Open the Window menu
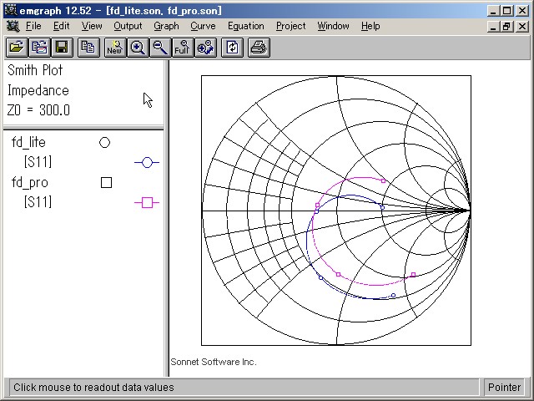 (x=333, y=26)
